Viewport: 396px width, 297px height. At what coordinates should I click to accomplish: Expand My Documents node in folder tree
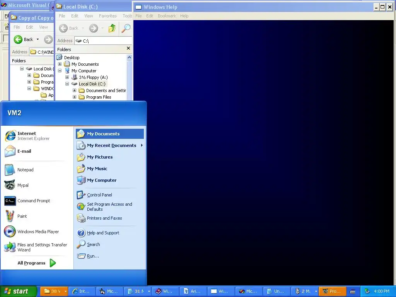pos(60,64)
